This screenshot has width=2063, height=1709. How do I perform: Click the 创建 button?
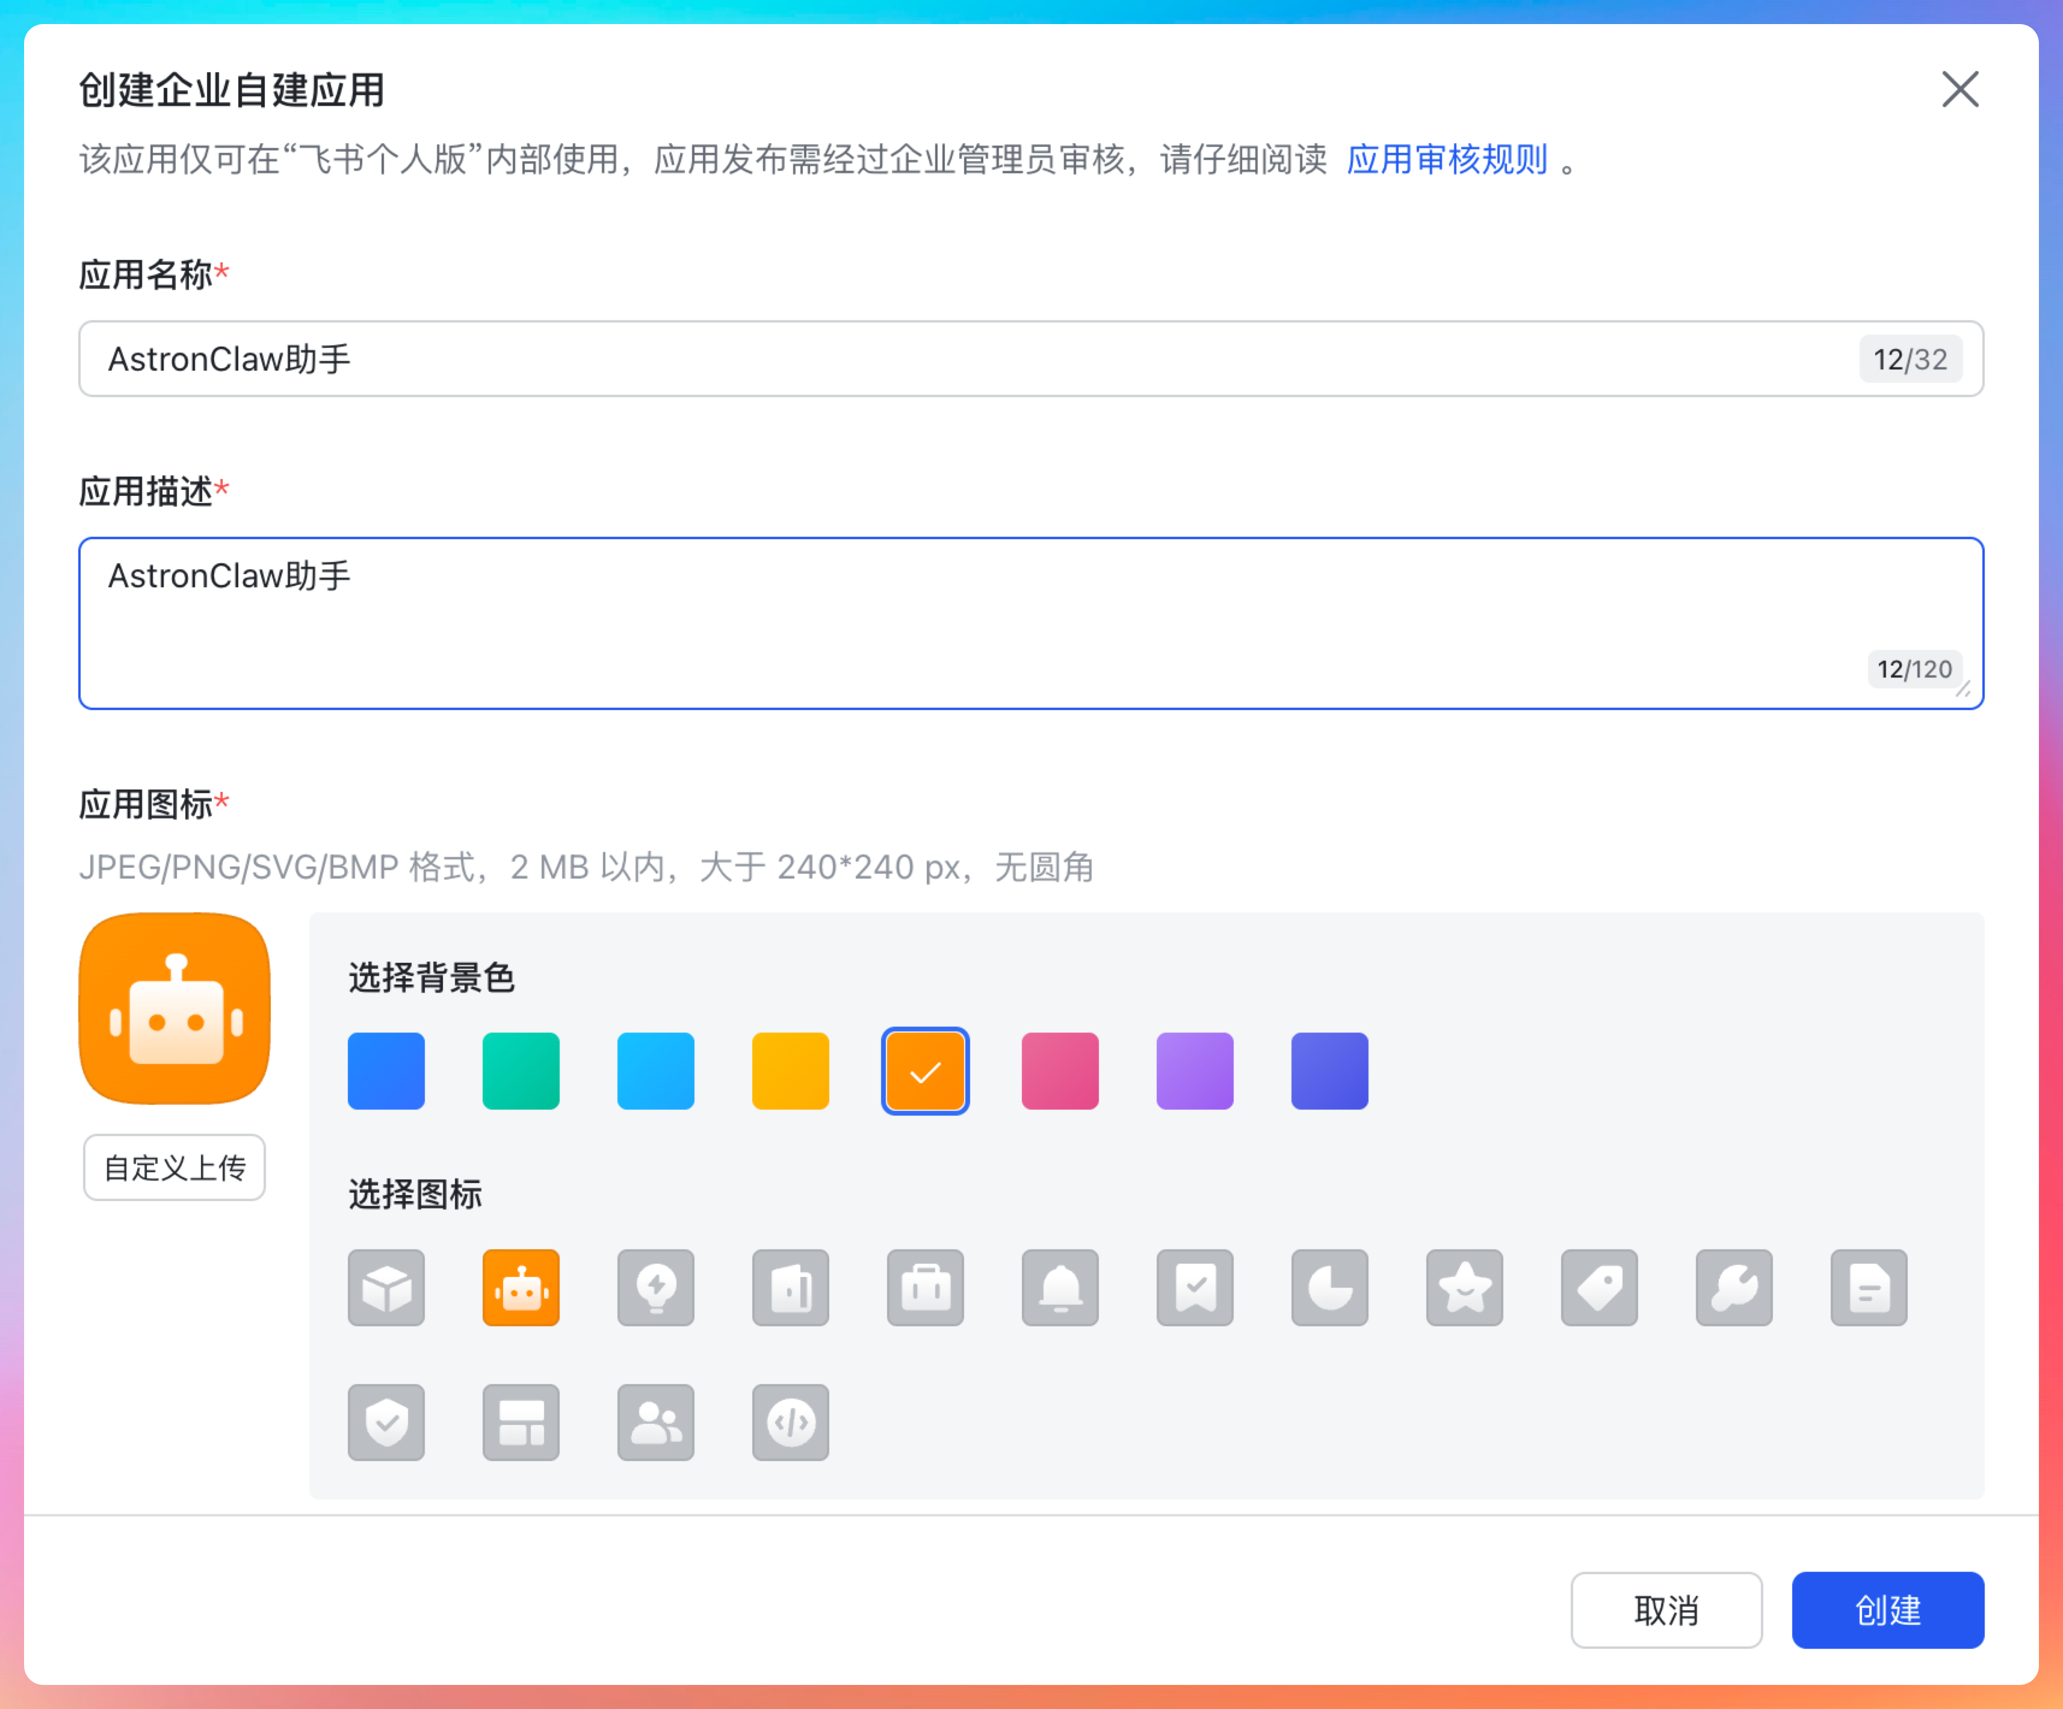coord(1886,1610)
